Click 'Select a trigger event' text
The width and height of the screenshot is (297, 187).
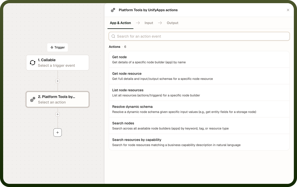(57, 65)
